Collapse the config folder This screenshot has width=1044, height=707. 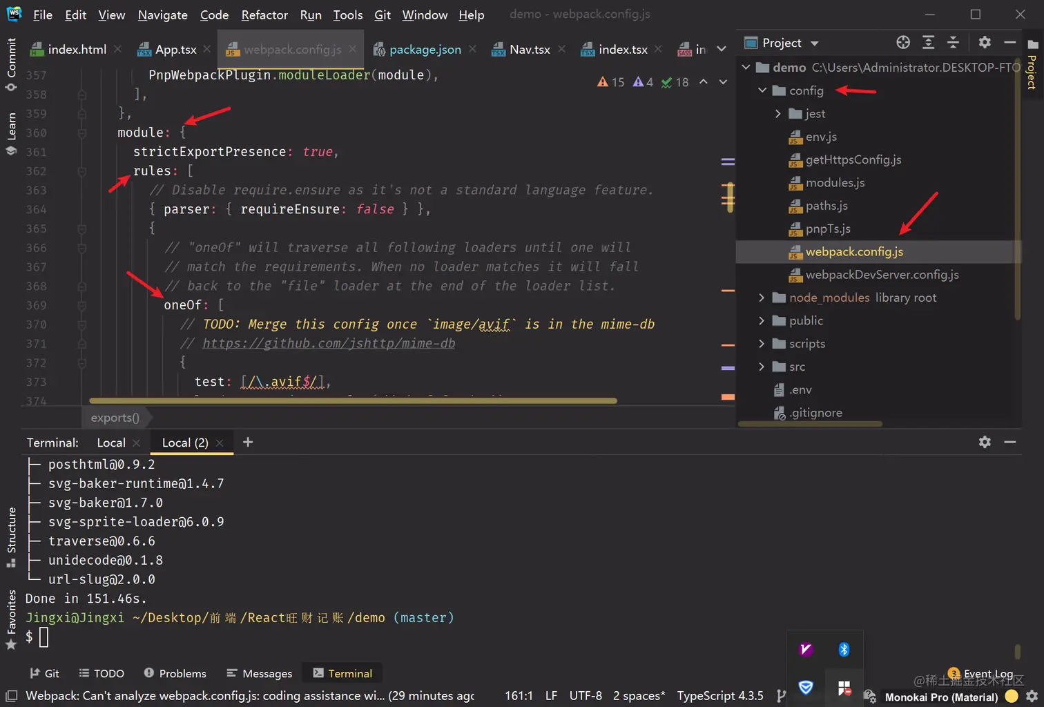pos(762,90)
